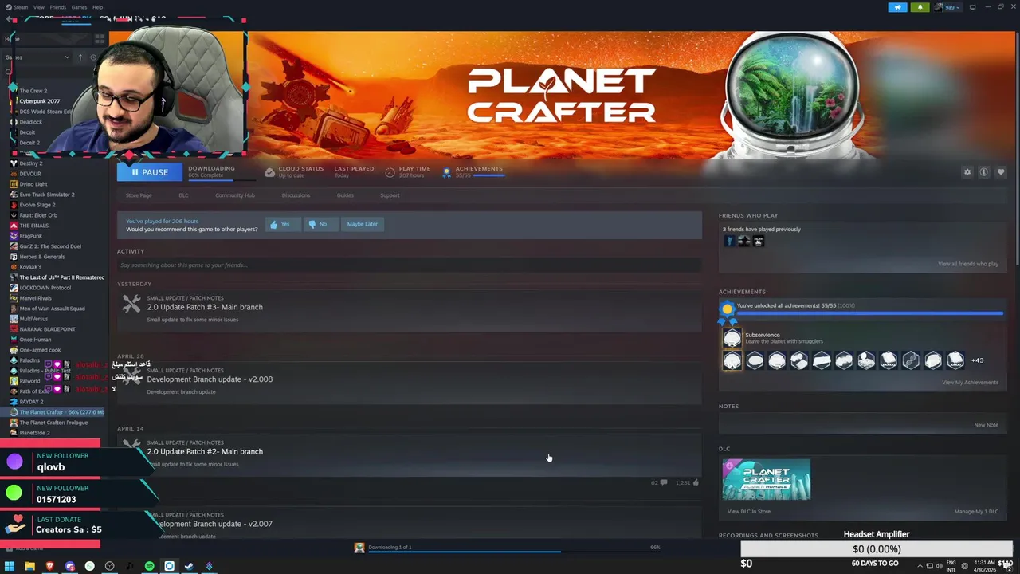Open the Subservience achievement icon
This screenshot has height=574, width=1020.
pos(732,339)
